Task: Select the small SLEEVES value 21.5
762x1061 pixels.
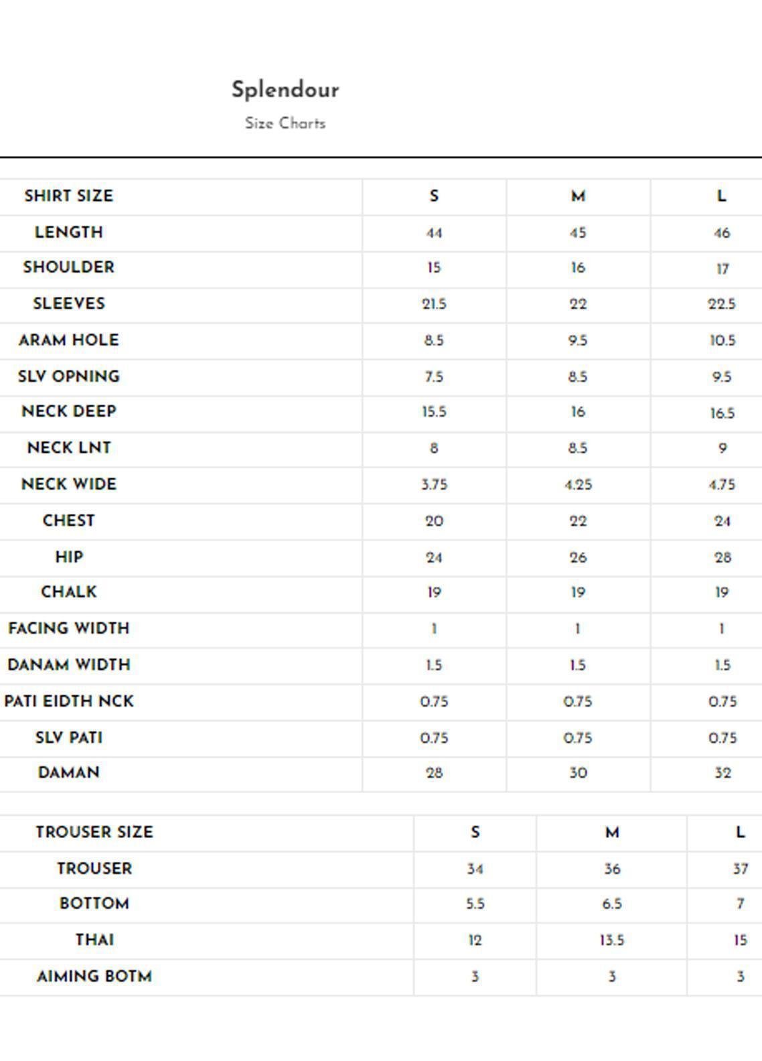Action: tap(434, 304)
